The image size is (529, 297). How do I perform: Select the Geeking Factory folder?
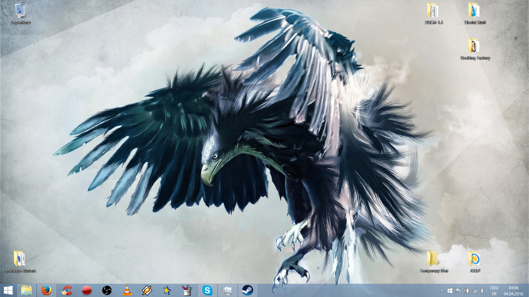475,49
